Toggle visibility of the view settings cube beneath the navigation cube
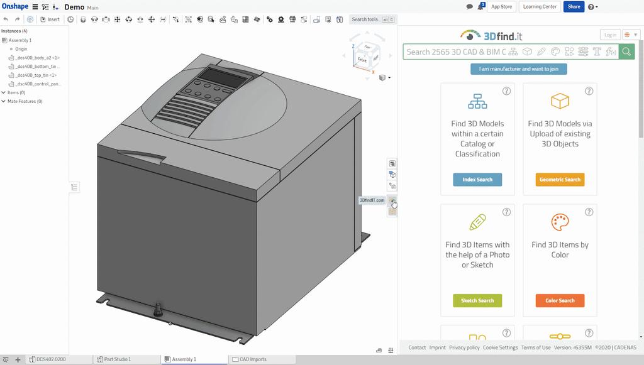Screen dimensions: 644x365 (x=381, y=77)
